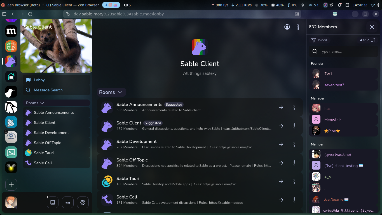This screenshot has width=382, height=215.
Task: Open three-dot menu for Sable Tauri room
Action: (x=294, y=181)
